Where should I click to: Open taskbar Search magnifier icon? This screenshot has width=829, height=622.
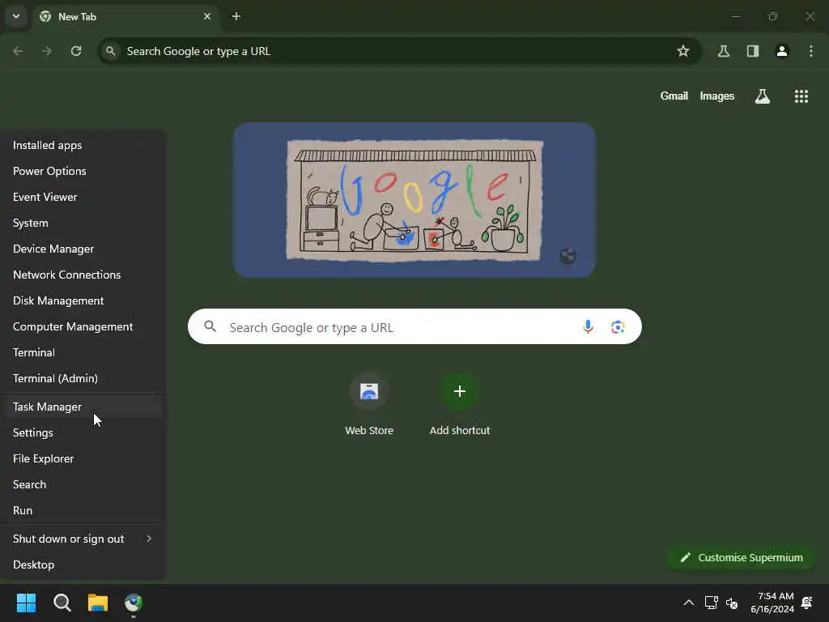pyautogui.click(x=62, y=603)
